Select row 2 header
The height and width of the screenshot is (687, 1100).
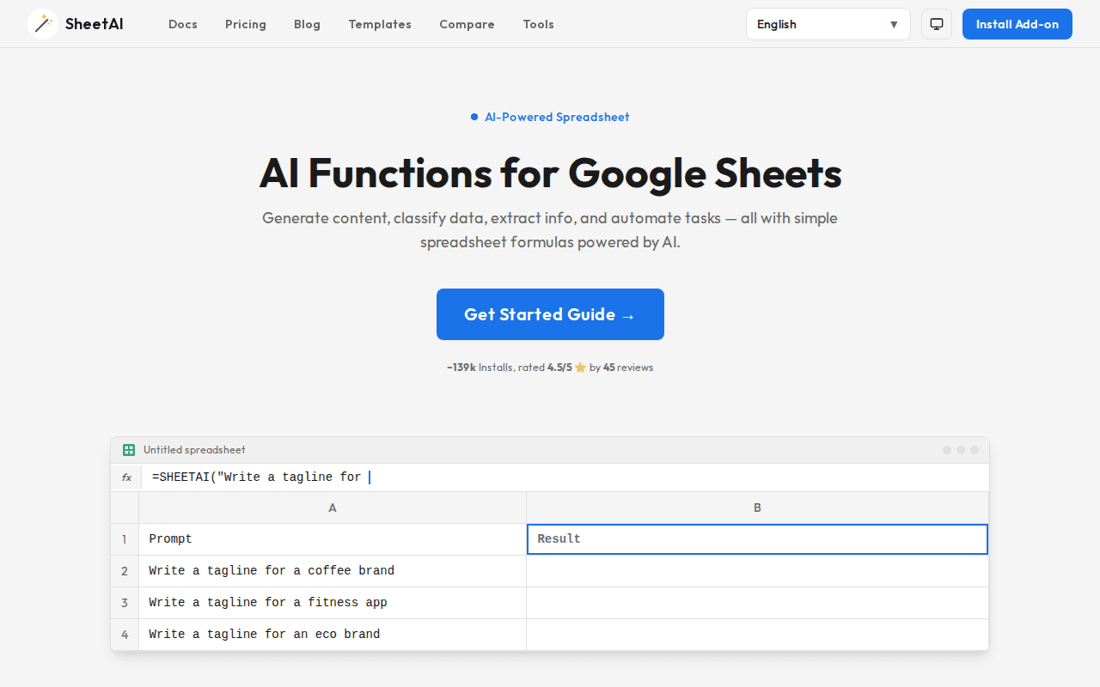(125, 571)
